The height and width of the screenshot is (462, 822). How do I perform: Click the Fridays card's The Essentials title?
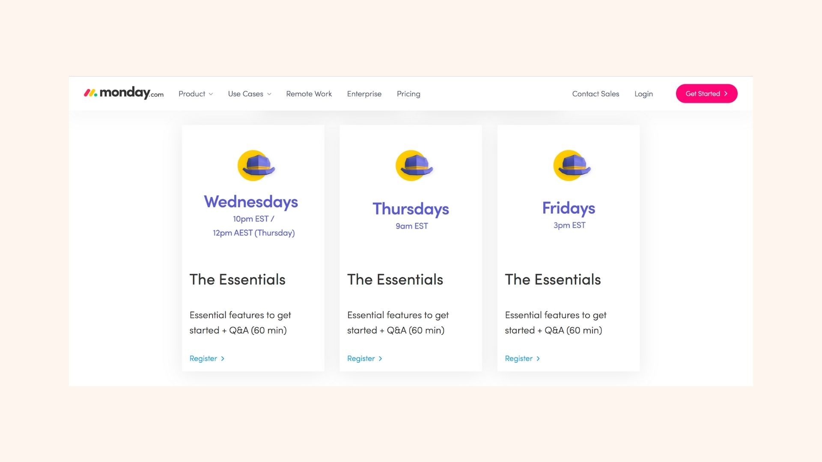pyautogui.click(x=553, y=279)
